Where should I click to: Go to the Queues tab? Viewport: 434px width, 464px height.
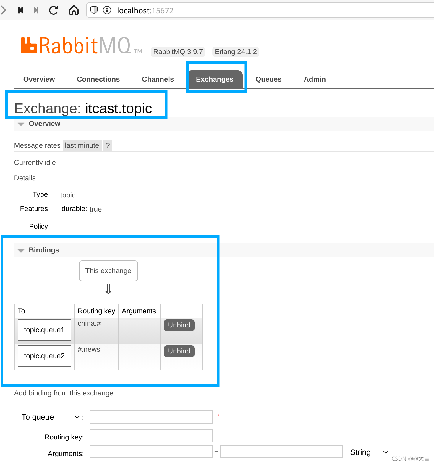268,79
